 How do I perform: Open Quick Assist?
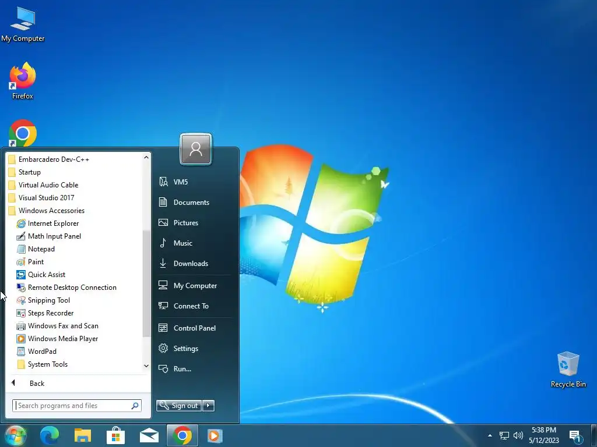pos(41,275)
